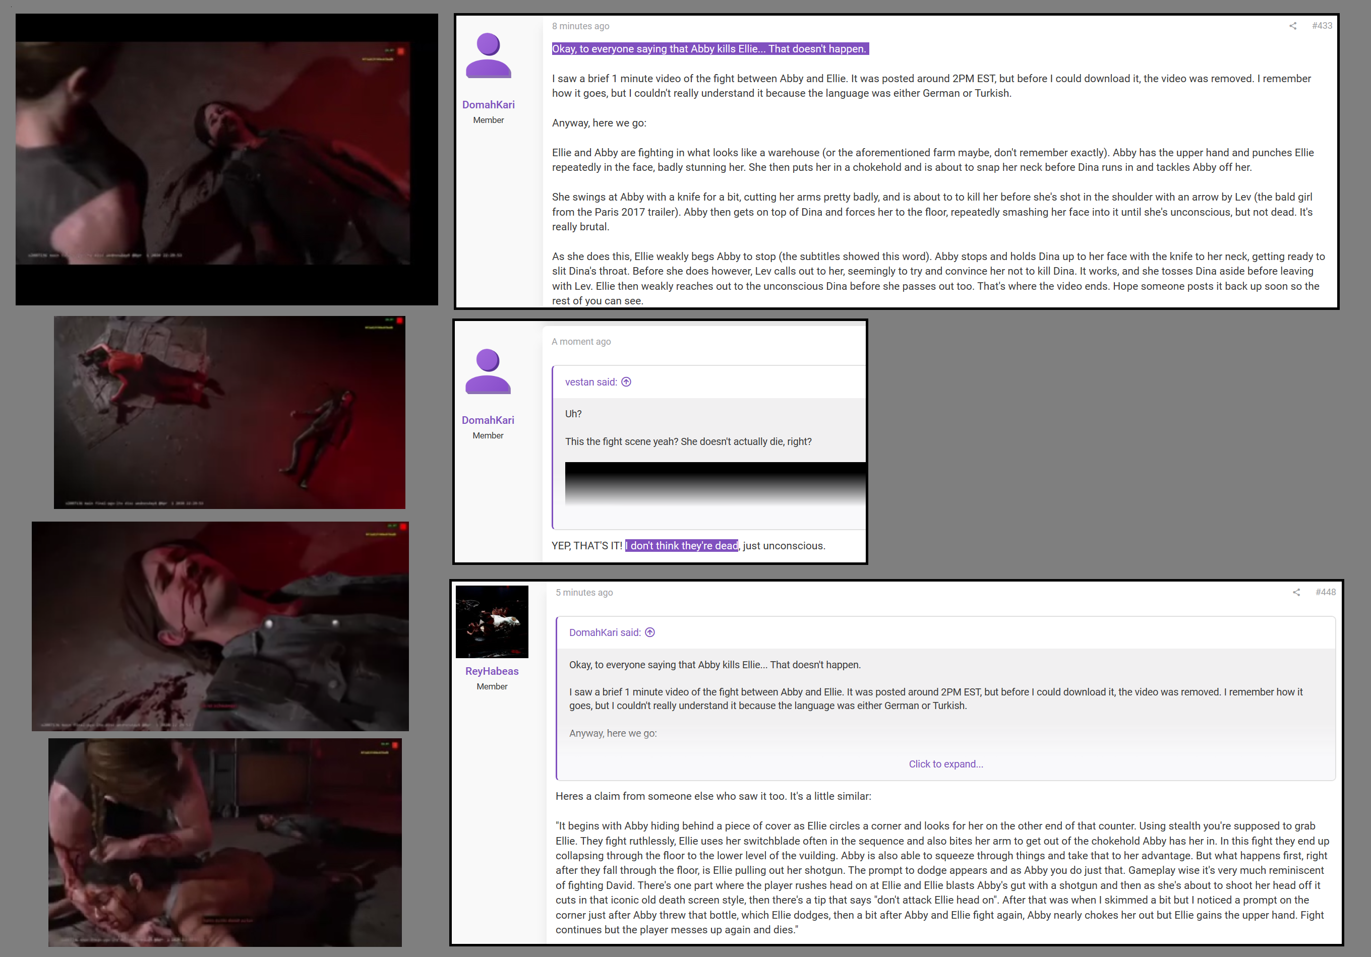Click the share icon on post #448
1371x957 pixels.
pos(1296,592)
